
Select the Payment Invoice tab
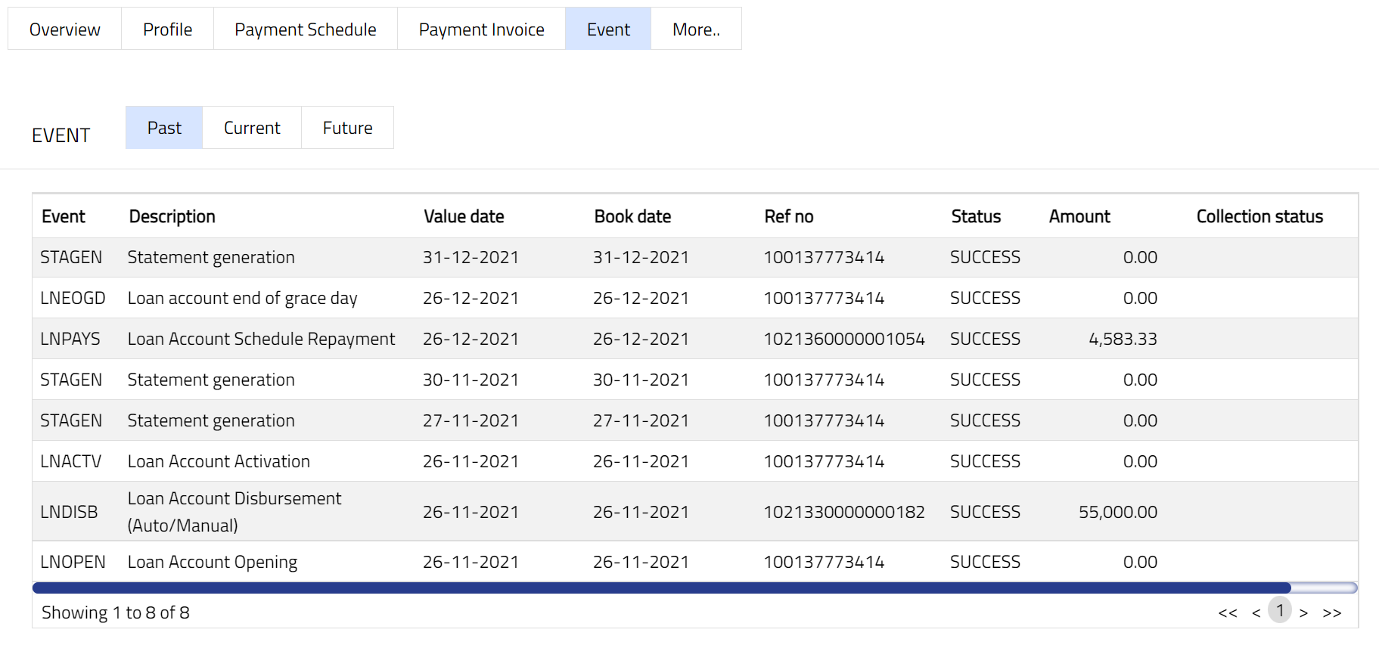481,29
